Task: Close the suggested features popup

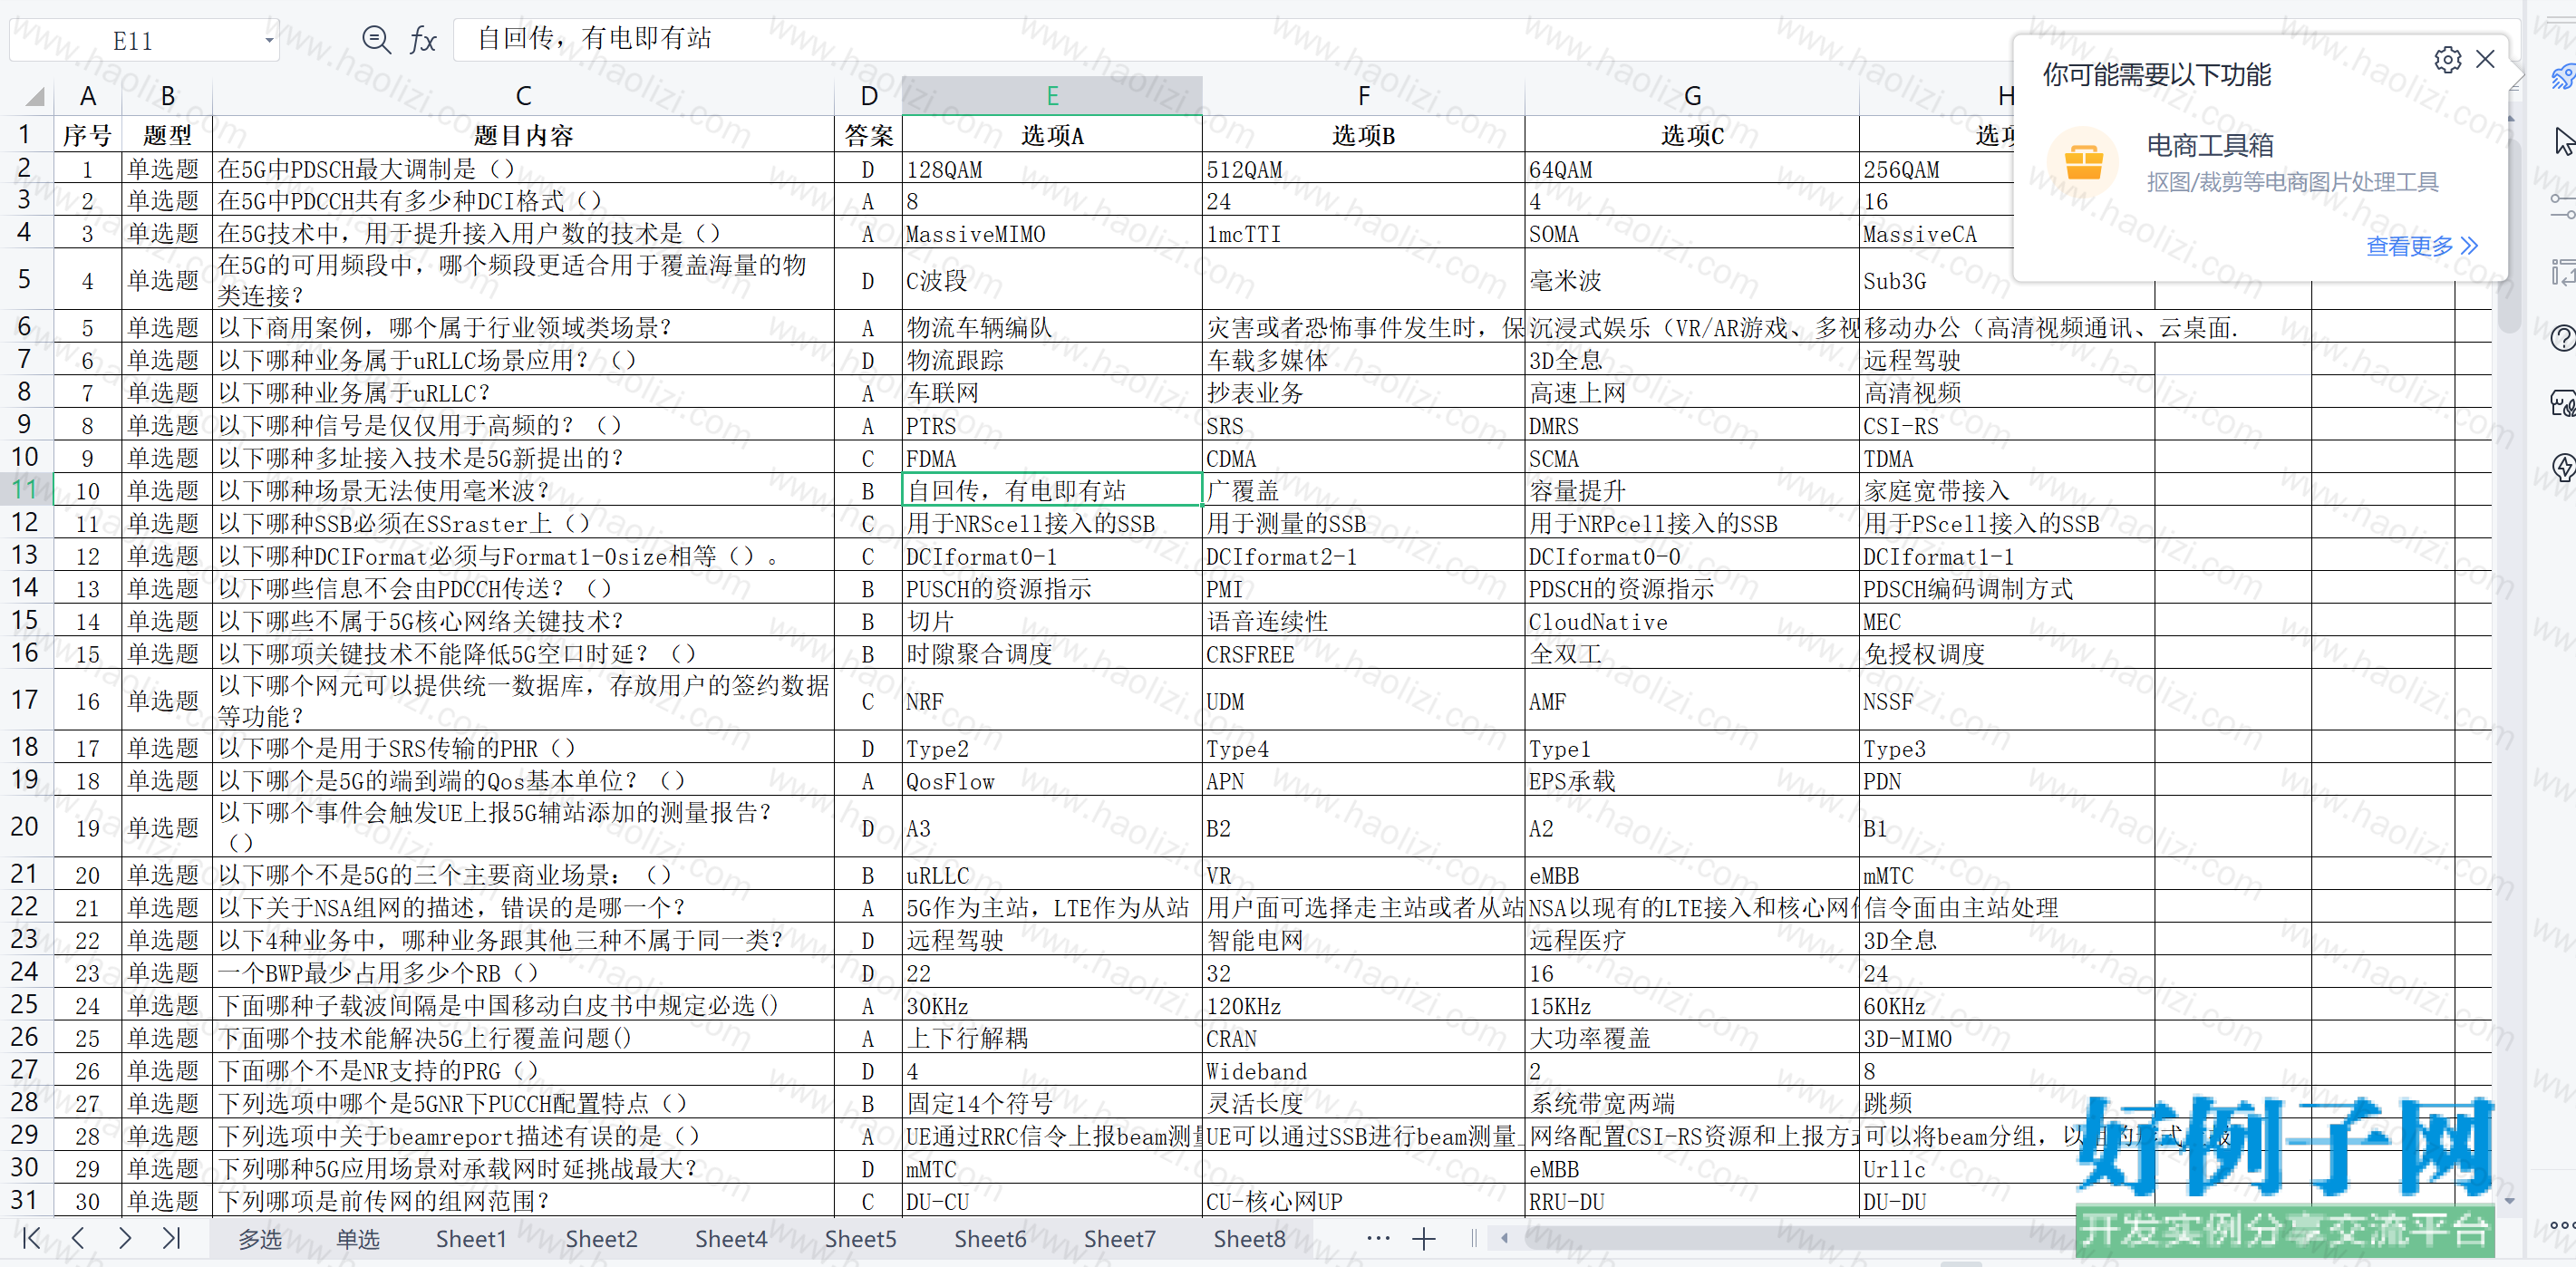Action: [x=2485, y=59]
